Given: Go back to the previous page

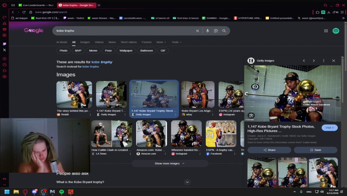Looking at the screenshot, I should click(13, 12).
